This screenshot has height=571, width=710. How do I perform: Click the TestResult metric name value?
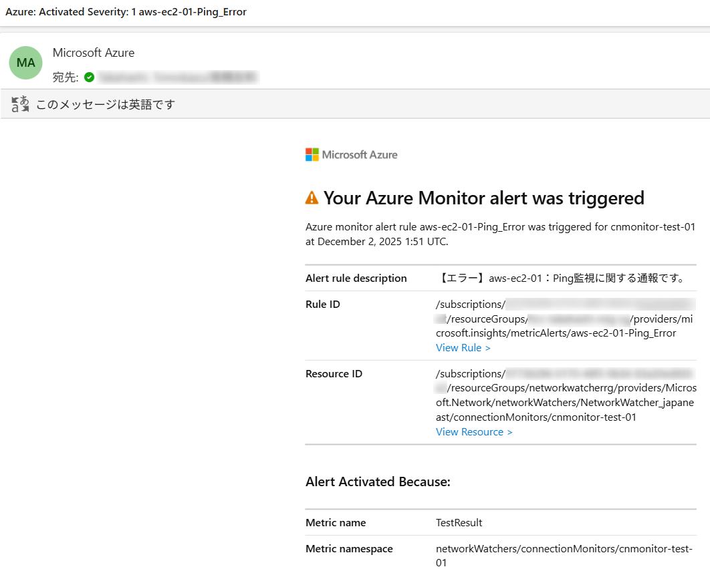459,523
